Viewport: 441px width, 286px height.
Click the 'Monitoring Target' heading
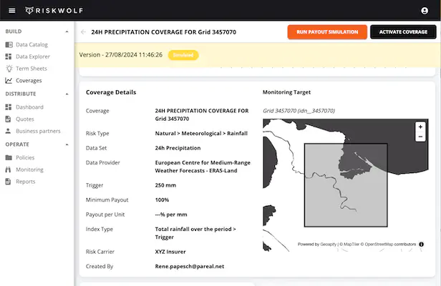286,92
